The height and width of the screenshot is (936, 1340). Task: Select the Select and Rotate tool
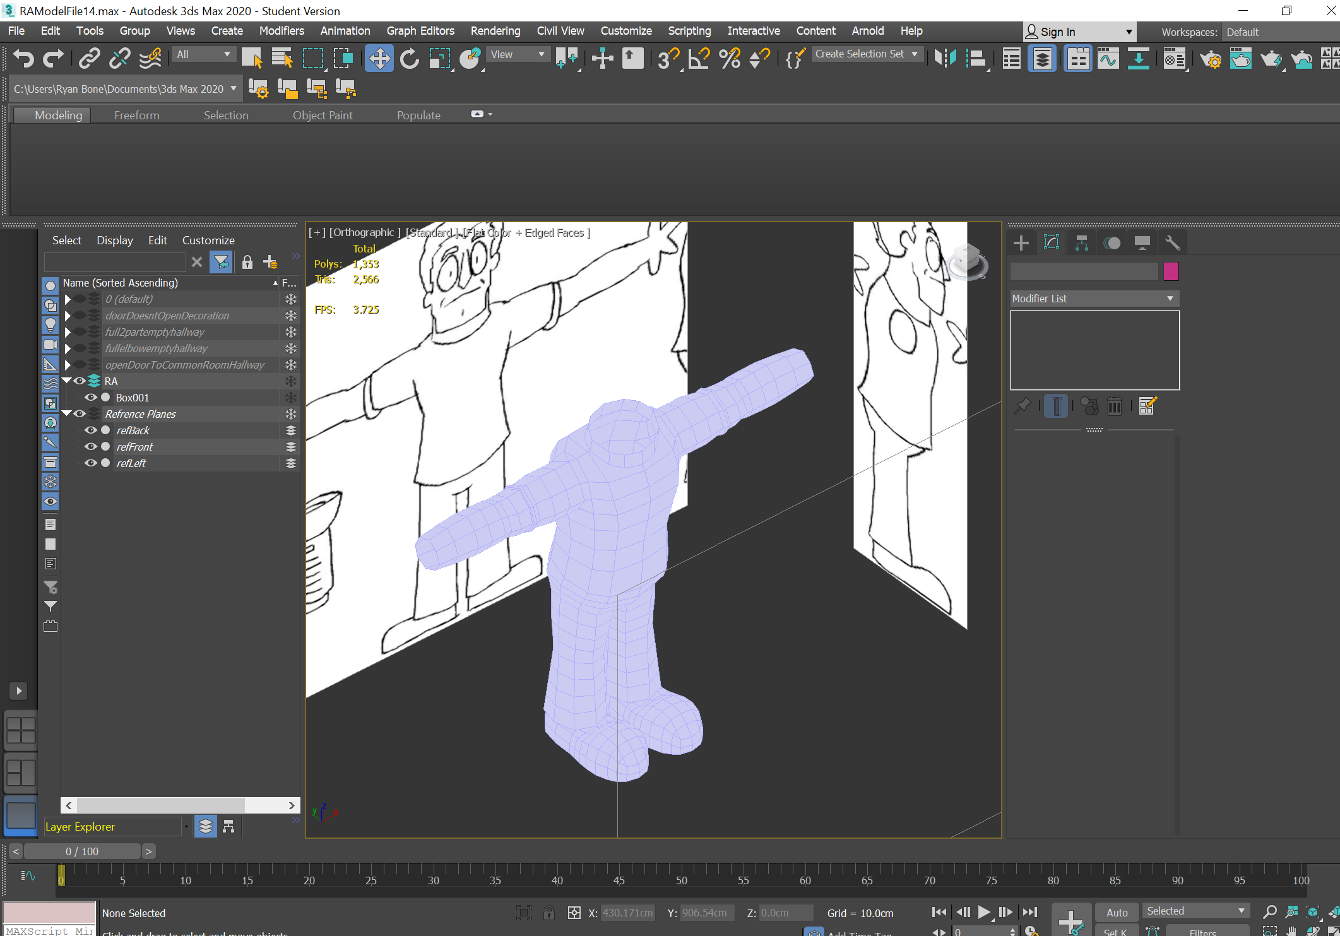[x=410, y=59]
